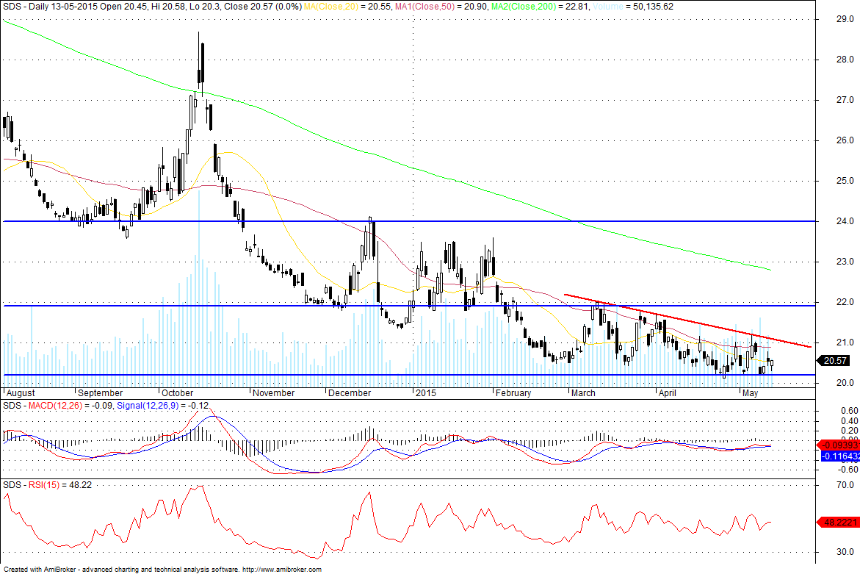Click the amibroker.com URL in footer
This screenshot has width=860, height=574.
tap(282, 570)
